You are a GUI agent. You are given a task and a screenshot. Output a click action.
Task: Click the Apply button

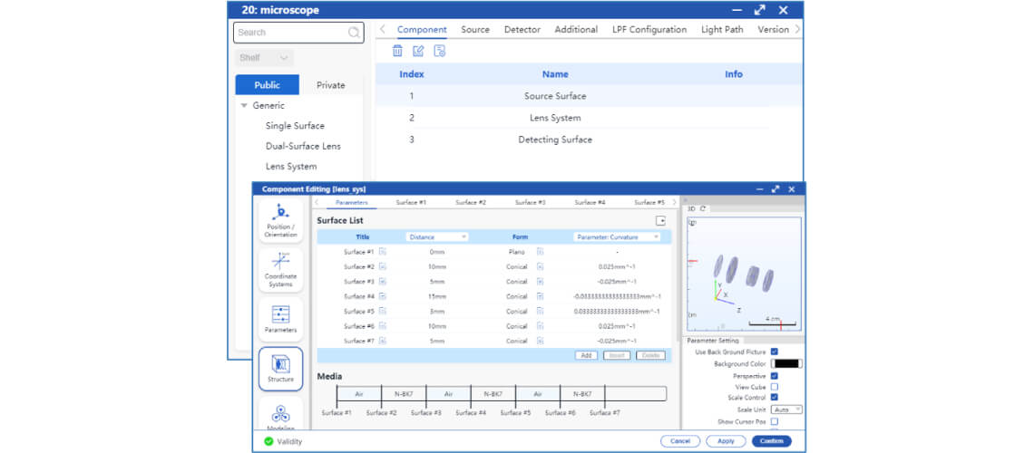pos(726,441)
